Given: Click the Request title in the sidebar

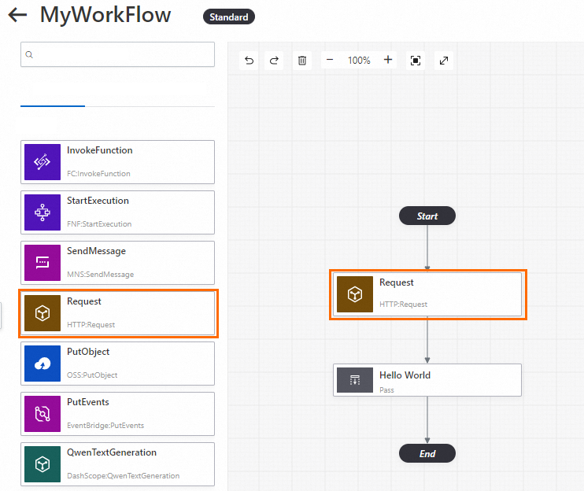Looking at the screenshot, I should pos(83,301).
